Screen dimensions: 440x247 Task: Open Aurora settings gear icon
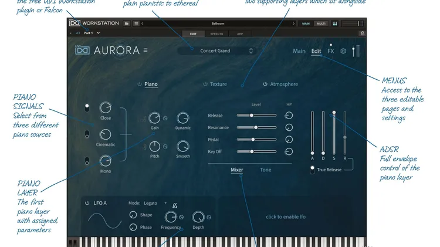343,51
